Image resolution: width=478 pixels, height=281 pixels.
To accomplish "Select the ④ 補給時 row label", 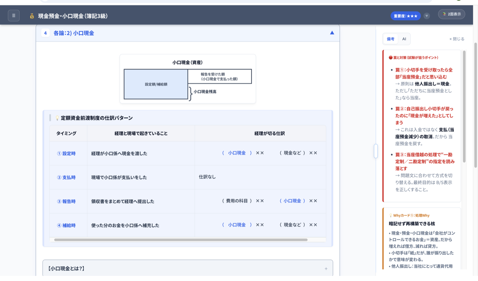I will [66, 225].
